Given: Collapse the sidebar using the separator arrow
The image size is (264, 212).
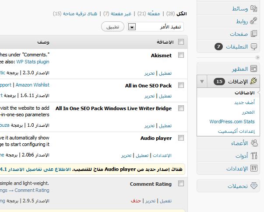Looking at the screenshot, I should (257, 58).
